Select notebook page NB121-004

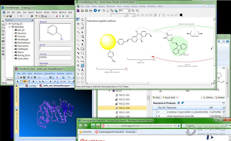click(124, 108)
